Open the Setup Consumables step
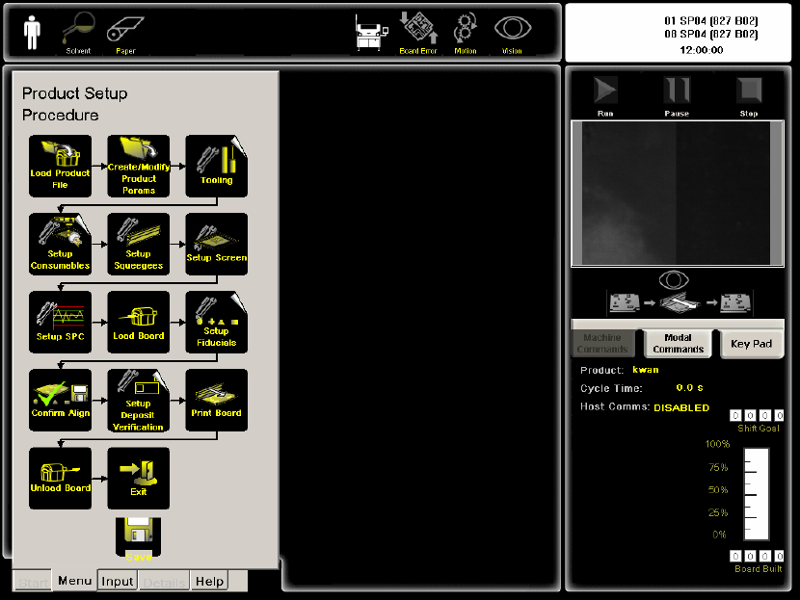800x600 pixels. coord(60,245)
